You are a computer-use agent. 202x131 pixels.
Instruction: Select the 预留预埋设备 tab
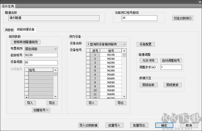(x=26, y=30)
